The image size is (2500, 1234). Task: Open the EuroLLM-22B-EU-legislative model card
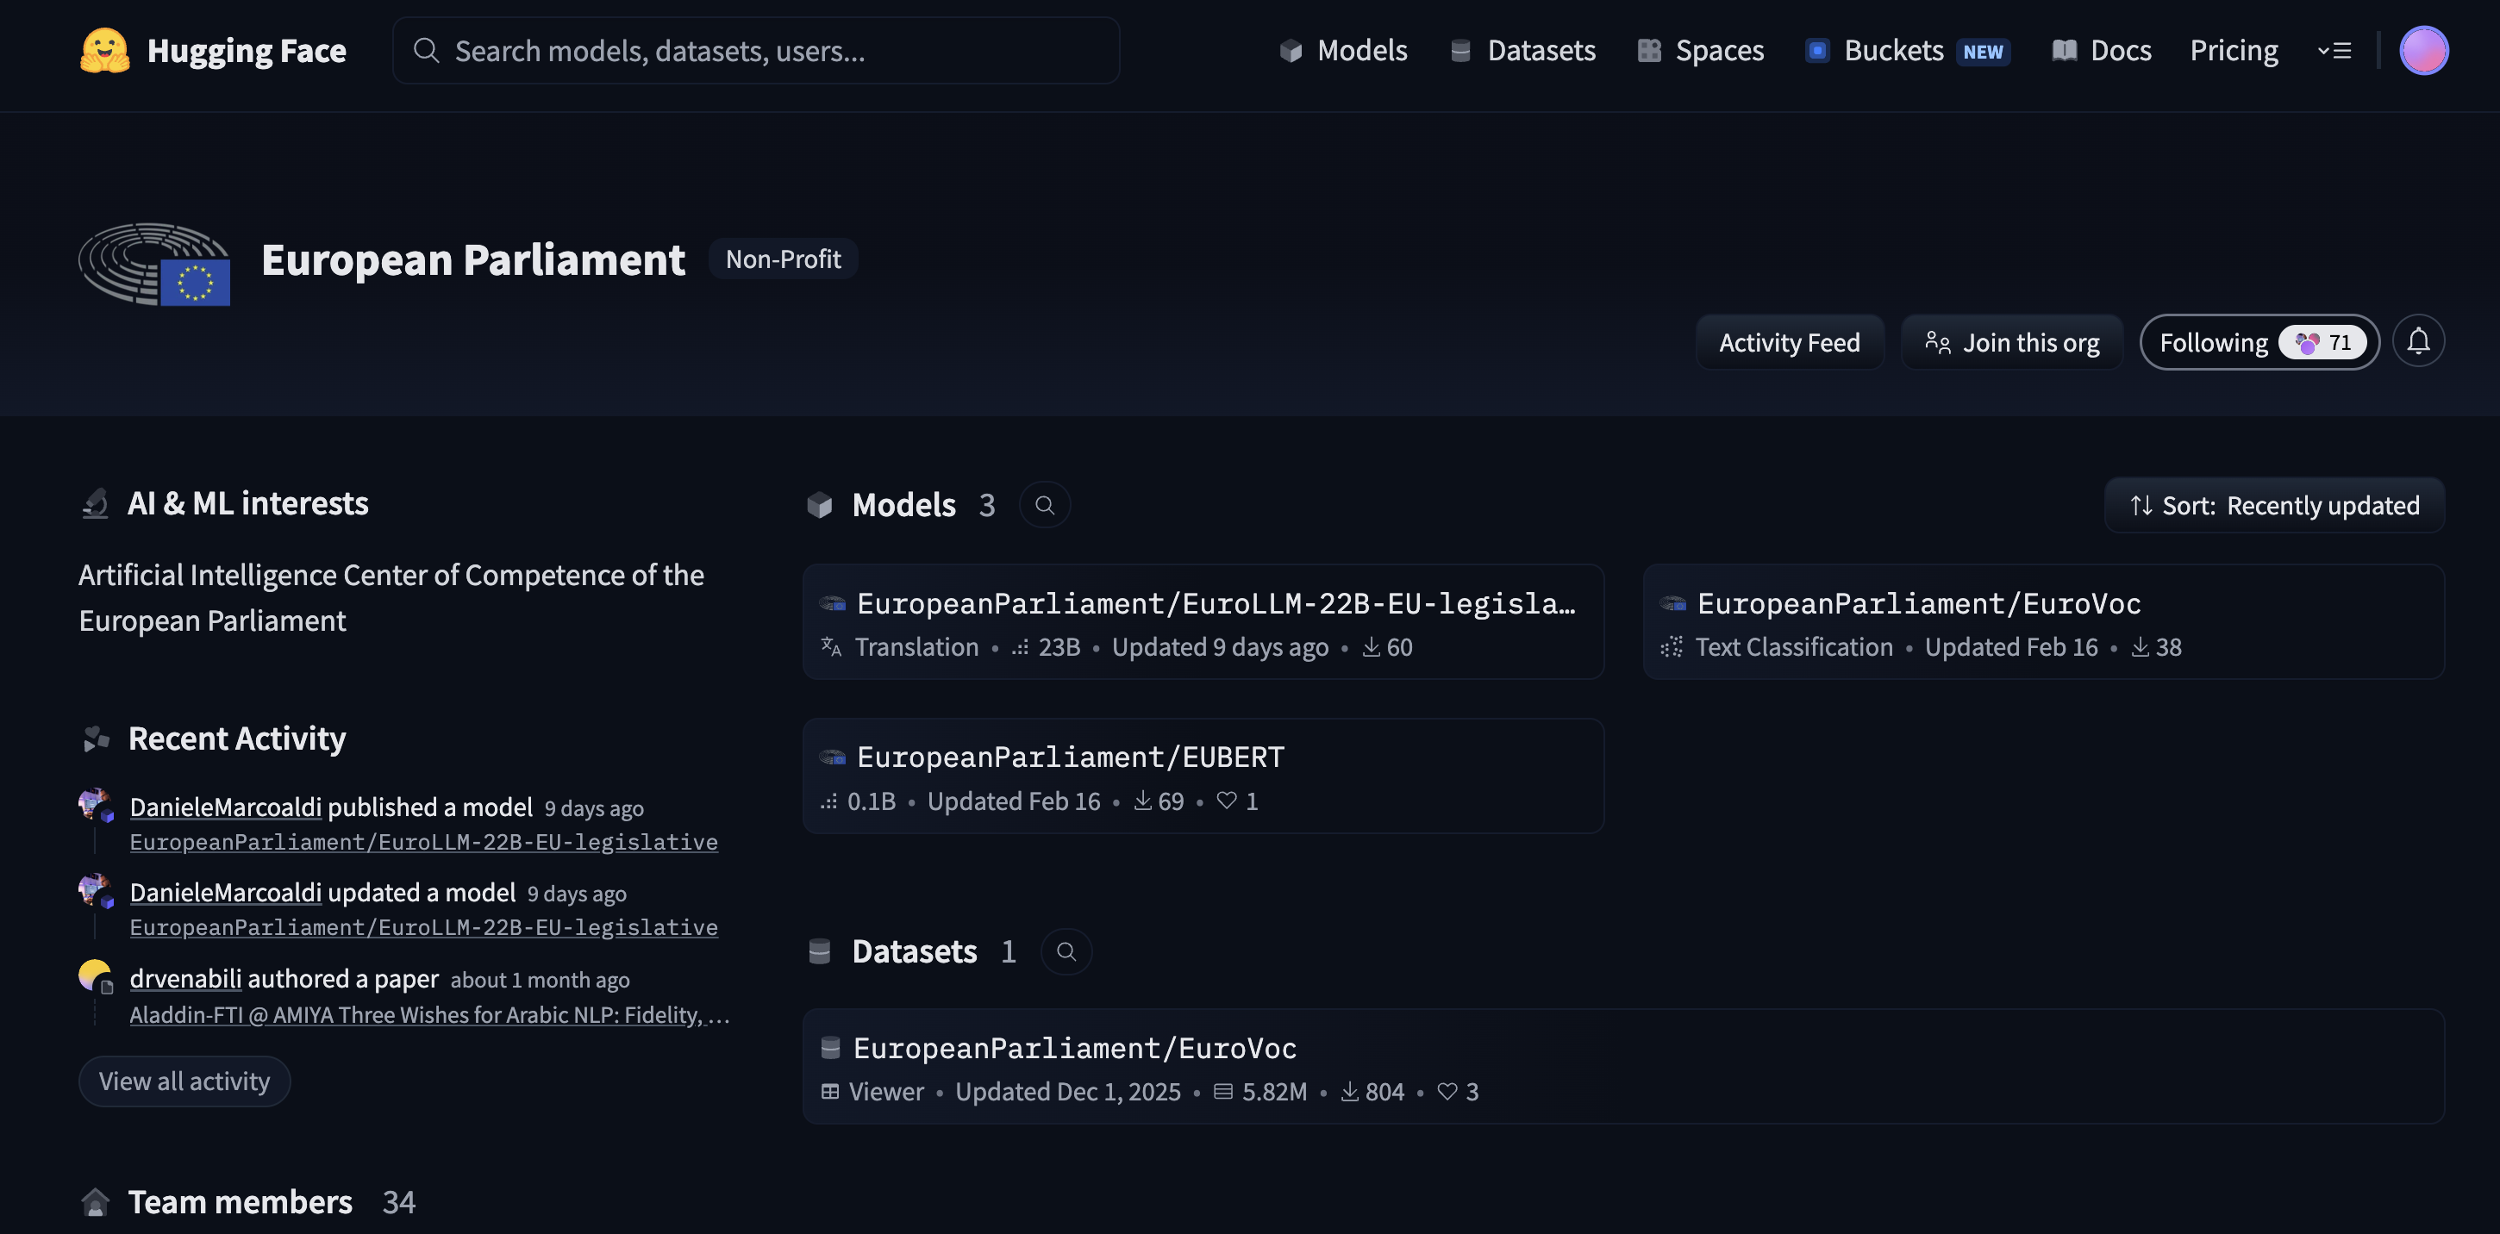pyautogui.click(x=1203, y=622)
